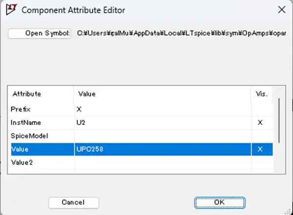Toggle visibility for Value2 attribute
Viewport: 293px width, 215px height.
pyautogui.click(x=260, y=162)
